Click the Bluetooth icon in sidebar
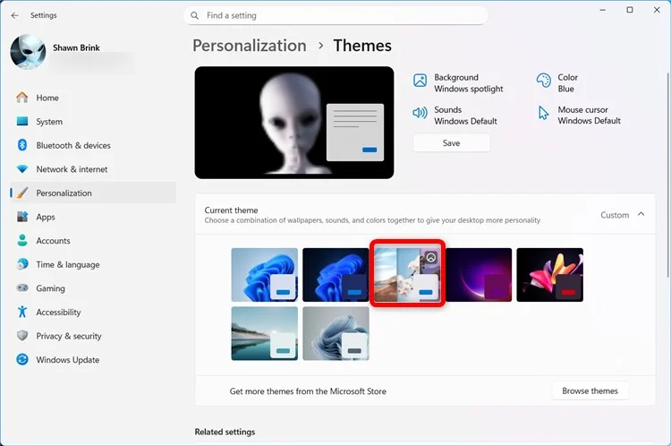 coord(22,145)
